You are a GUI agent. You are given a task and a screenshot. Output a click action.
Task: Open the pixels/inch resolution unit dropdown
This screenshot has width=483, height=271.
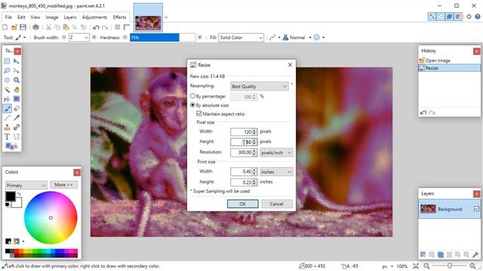276,152
